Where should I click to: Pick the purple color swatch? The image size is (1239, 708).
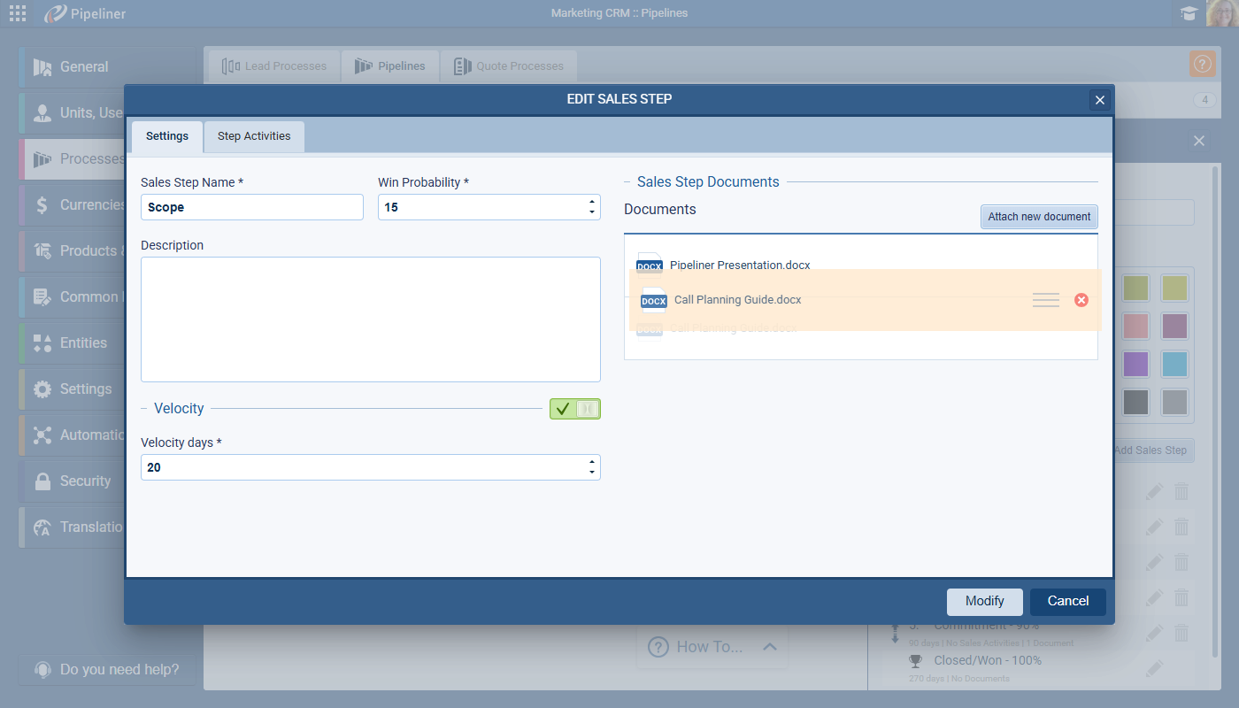pos(1135,364)
